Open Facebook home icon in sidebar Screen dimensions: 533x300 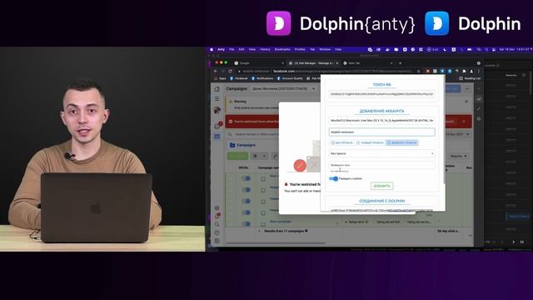(217, 89)
